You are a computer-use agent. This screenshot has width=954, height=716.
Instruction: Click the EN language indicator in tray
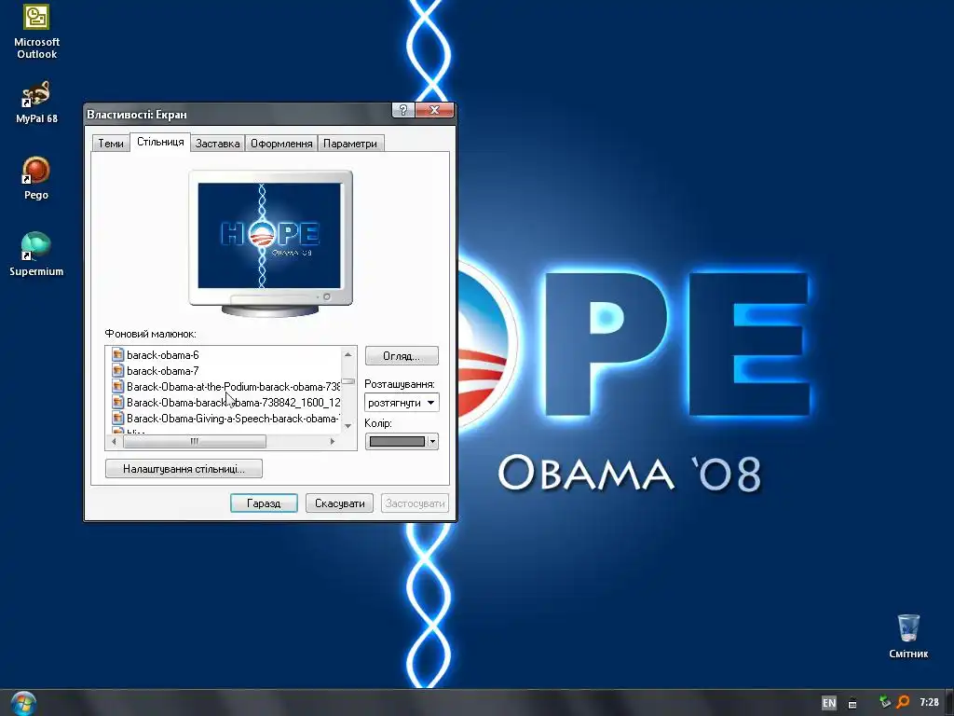coord(828,703)
